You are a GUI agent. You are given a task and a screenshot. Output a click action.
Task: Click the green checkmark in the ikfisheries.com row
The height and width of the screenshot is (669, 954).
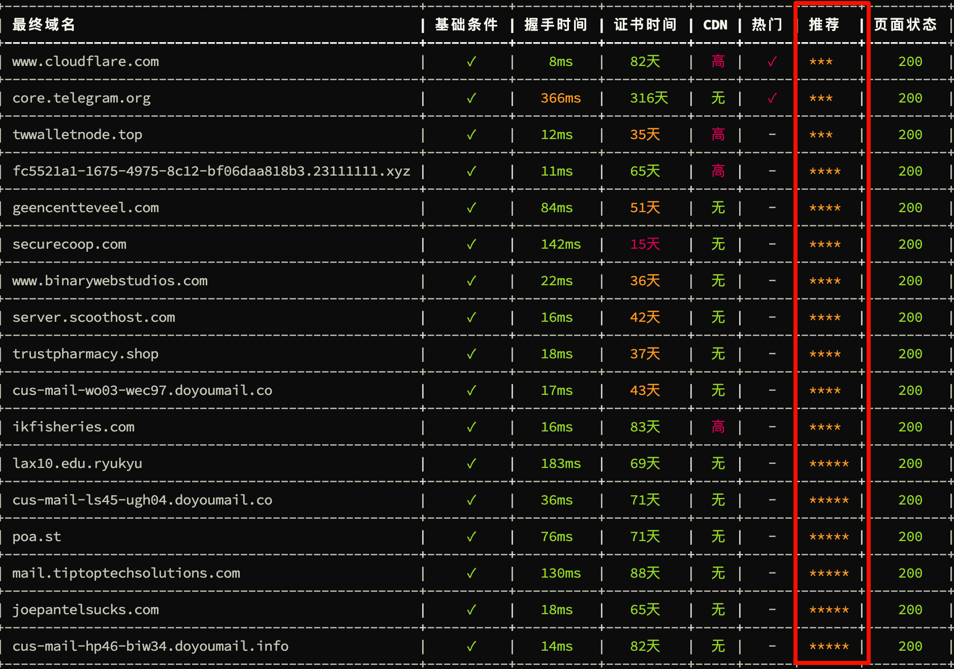coord(471,427)
